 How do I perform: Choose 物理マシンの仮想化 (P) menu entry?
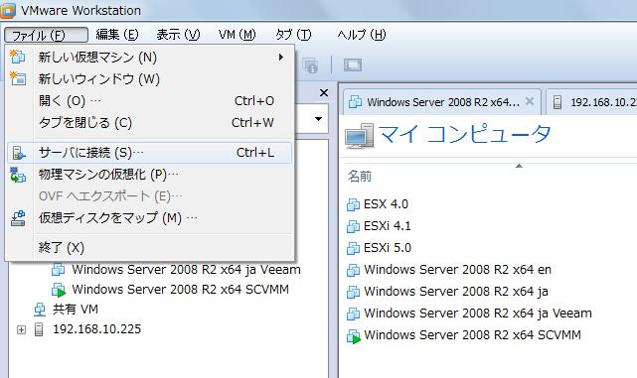[x=149, y=175]
